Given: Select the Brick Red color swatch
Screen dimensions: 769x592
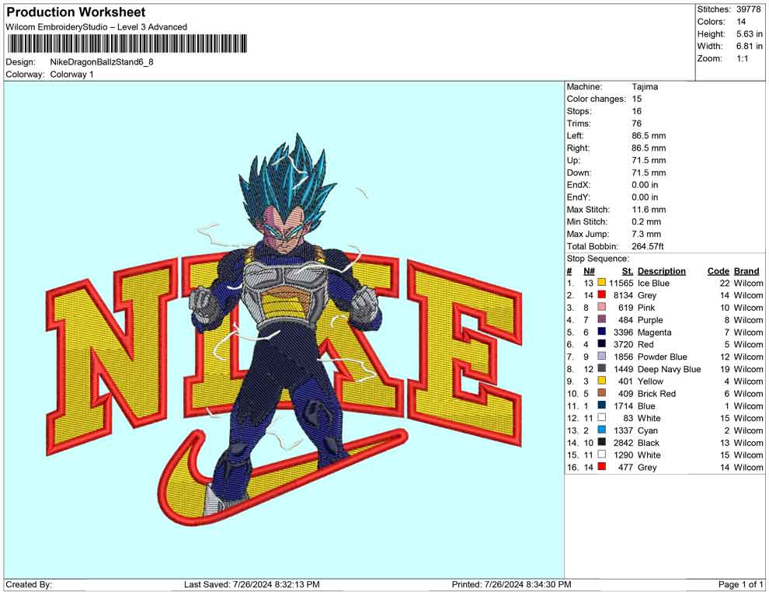Looking at the screenshot, I should [x=600, y=394].
